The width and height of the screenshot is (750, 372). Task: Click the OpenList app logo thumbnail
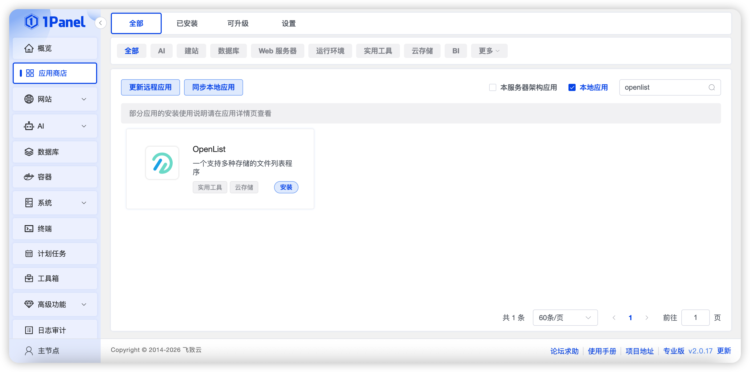[x=162, y=163]
